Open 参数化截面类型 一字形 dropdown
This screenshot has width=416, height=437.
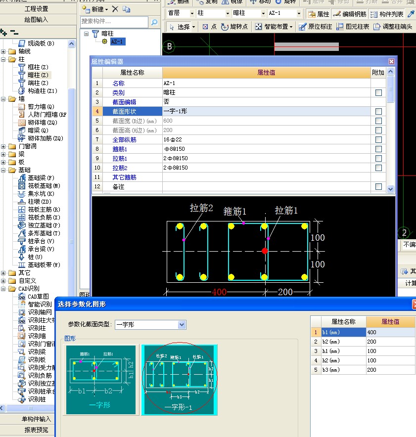click(182, 325)
